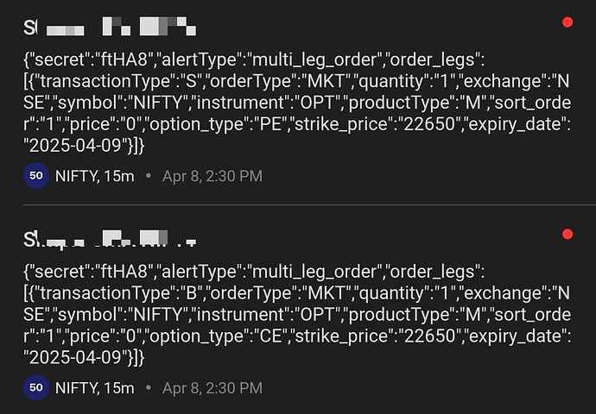This screenshot has height=414, width=596.
Task: Click the symbol "NIFTY" line in the first message
Action: point(296,103)
